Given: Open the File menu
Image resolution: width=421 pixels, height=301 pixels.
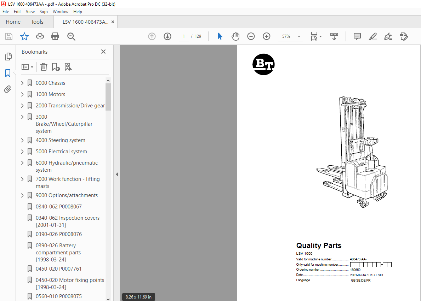Looking at the screenshot, I should (x=6, y=12).
